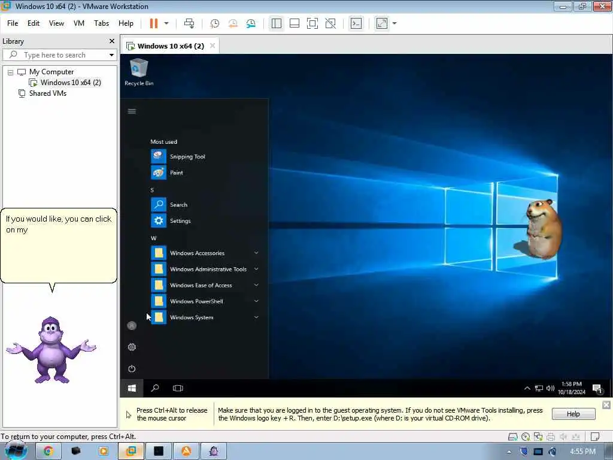Dismiss the VMware Tools info bar

(x=606, y=405)
